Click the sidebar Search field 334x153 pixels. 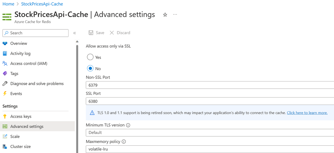coord(35,33)
